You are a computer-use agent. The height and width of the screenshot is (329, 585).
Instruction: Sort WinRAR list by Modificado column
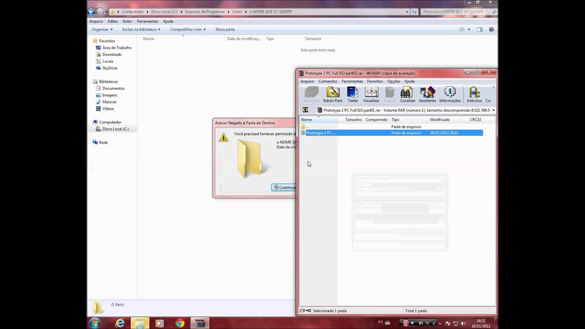pyautogui.click(x=440, y=120)
